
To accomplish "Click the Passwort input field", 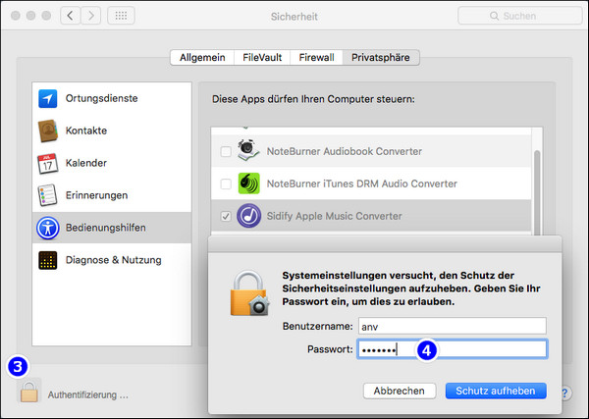I will click(453, 349).
